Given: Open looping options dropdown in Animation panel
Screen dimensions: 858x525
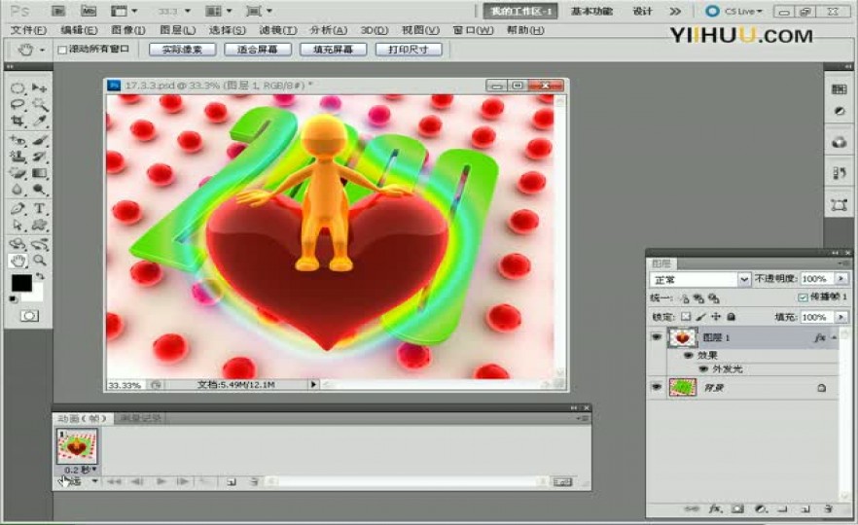Looking at the screenshot, I should [94, 481].
